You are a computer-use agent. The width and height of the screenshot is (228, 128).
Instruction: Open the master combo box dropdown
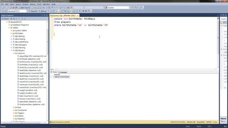coord(129,7)
